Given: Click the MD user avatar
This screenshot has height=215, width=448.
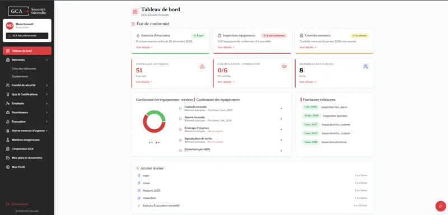Looking at the screenshot, I should [x=10, y=26].
